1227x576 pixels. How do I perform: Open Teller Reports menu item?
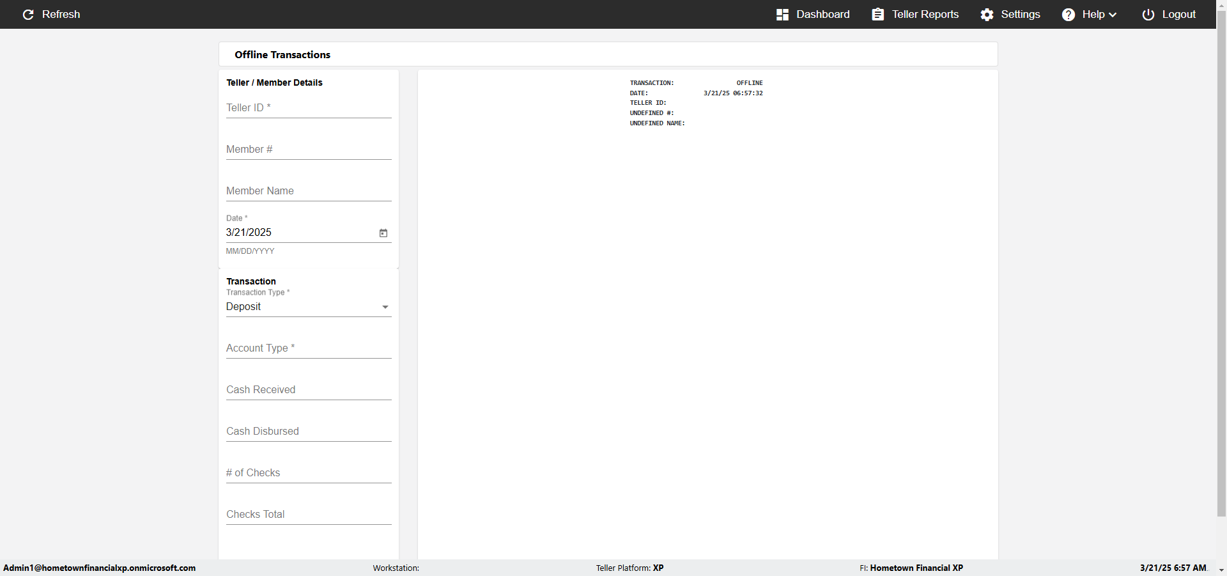tap(925, 15)
